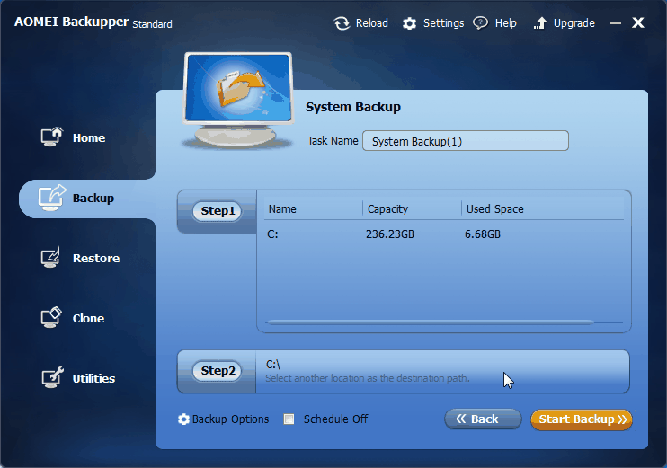Click the Reload arrows icon
This screenshot has height=468, width=667.
click(x=342, y=23)
